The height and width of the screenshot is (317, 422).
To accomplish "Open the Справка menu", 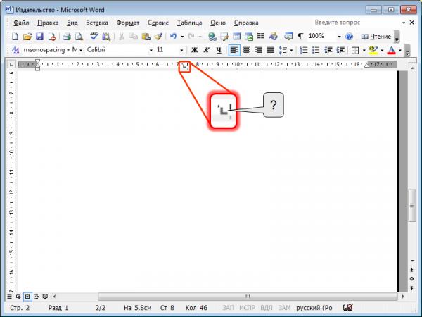I will click(x=246, y=23).
